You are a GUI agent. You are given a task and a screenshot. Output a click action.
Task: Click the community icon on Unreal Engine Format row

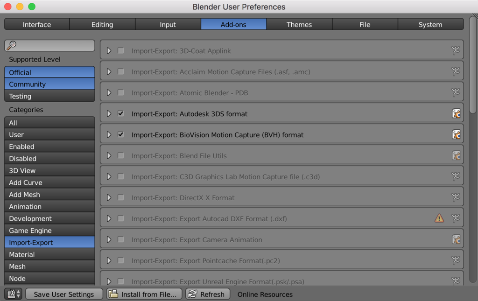pyautogui.click(x=456, y=281)
